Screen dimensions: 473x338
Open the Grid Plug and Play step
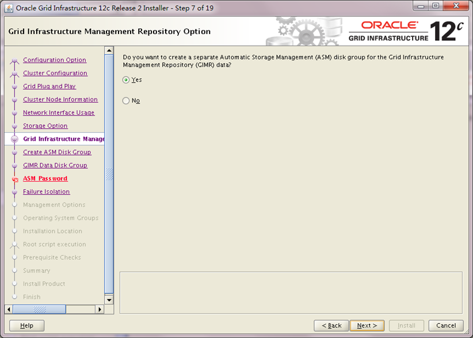point(49,86)
